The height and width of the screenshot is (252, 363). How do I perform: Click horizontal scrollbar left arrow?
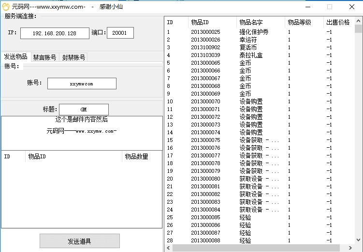[x=168, y=248]
